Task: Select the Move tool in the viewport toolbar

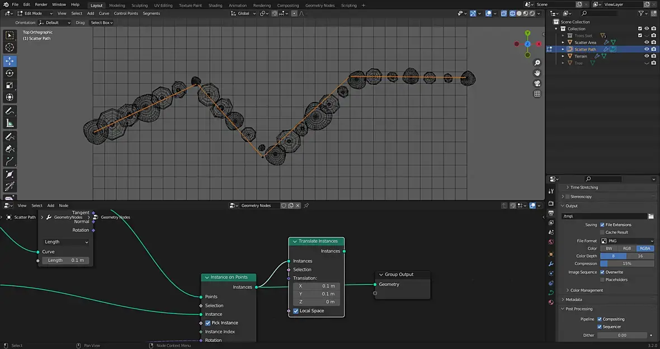Action: 10,61
